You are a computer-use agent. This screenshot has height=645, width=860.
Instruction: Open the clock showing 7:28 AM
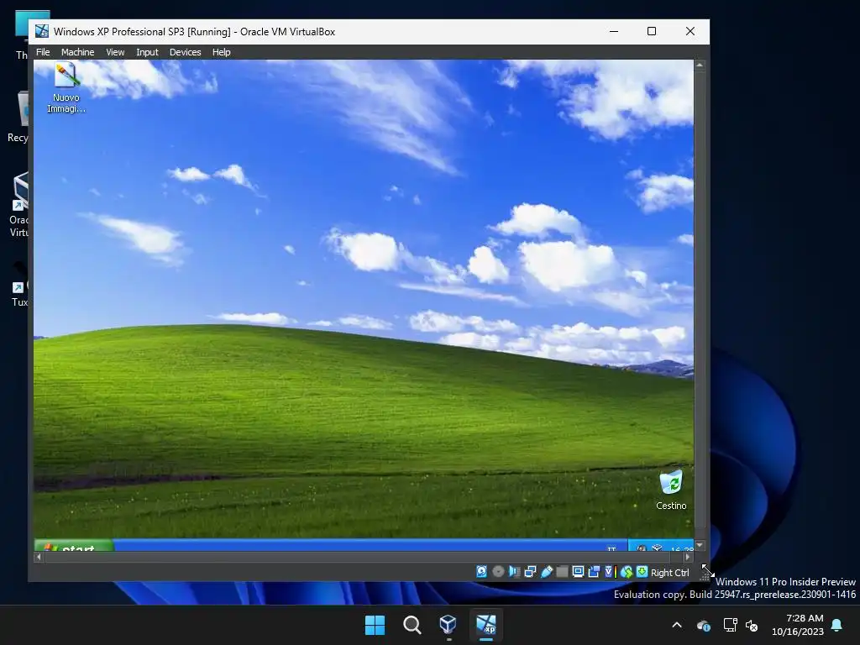pos(798,625)
